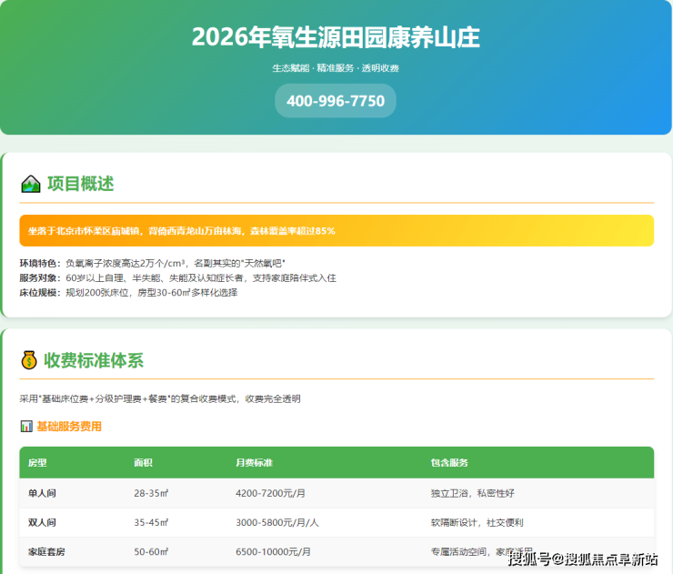Click the bar chart icon beside 基础服务费用
Screen dimensions: 673x574
(x=25, y=427)
